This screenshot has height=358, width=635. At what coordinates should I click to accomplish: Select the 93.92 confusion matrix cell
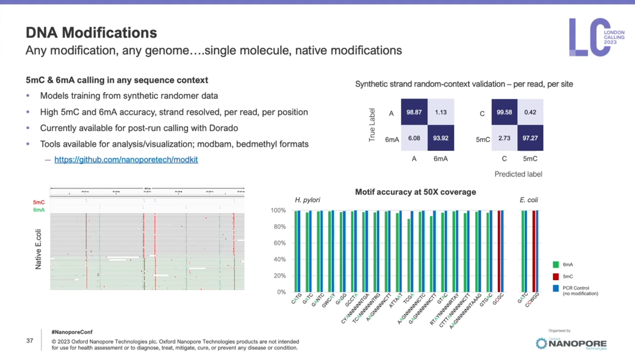point(441,138)
